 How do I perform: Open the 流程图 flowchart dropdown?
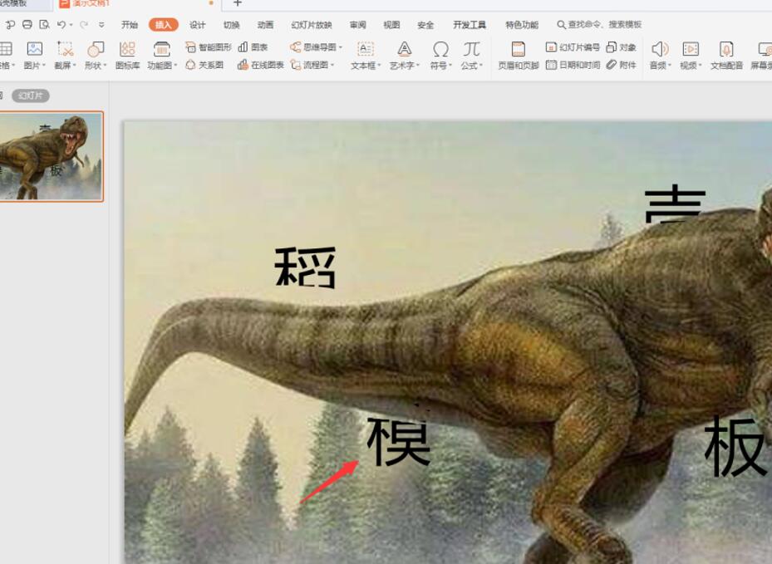tap(333, 65)
